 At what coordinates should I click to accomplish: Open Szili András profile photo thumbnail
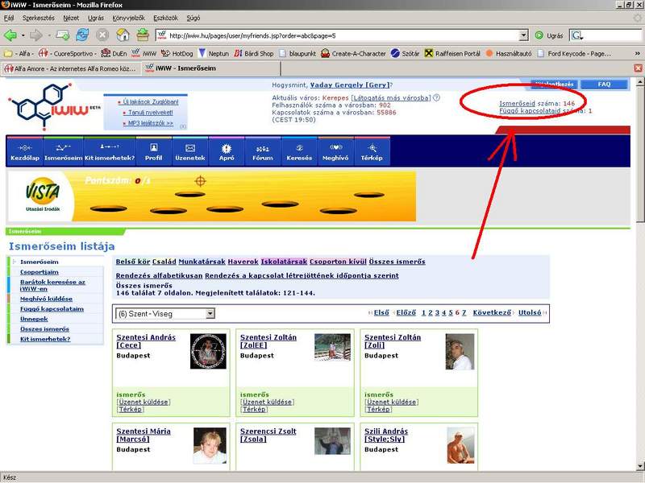coord(460,446)
